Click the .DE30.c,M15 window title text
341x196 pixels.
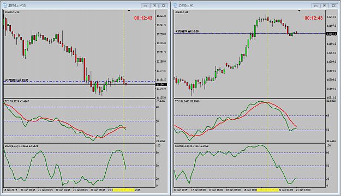tap(17, 5)
